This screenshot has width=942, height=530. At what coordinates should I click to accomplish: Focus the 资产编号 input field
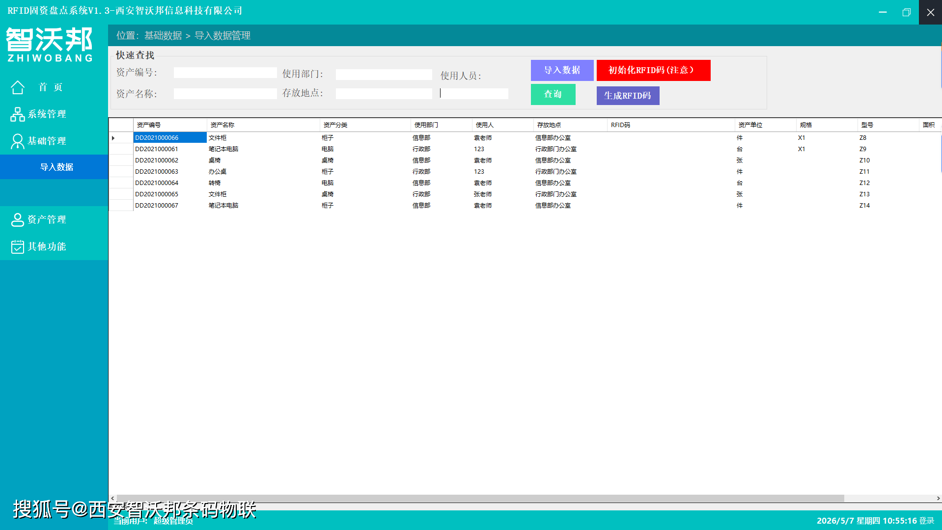(225, 73)
